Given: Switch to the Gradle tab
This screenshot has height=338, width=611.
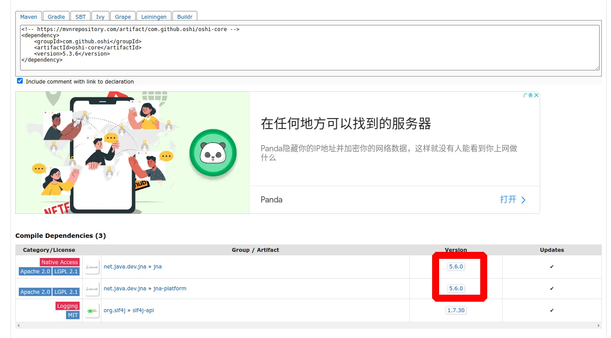Looking at the screenshot, I should [x=56, y=17].
